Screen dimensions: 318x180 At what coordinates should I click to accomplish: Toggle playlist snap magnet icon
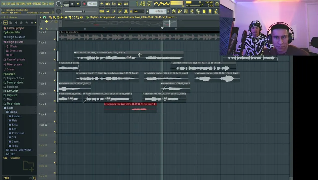pyautogui.click(x=44, y=17)
